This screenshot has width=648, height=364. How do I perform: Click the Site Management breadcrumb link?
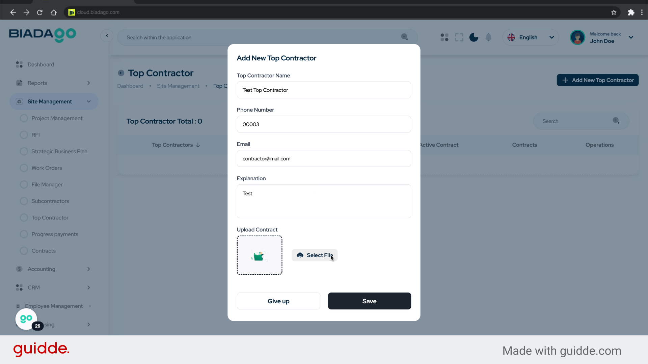coord(178,86)
